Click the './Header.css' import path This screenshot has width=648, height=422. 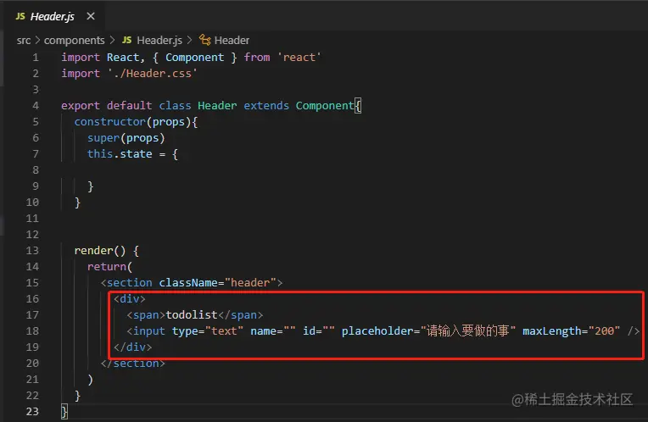point(152,74)
